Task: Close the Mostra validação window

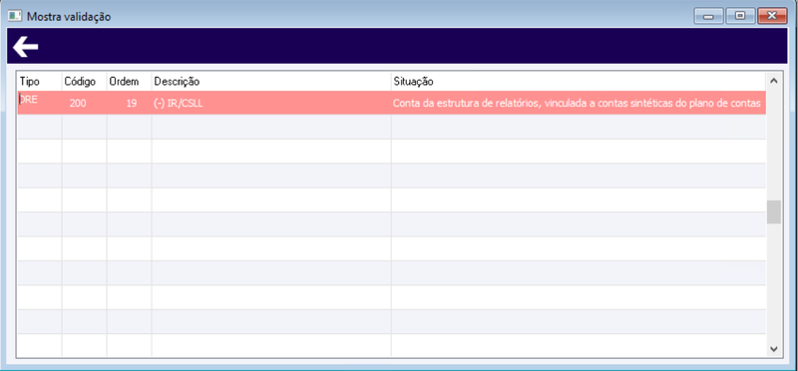Action: (772, 16)
